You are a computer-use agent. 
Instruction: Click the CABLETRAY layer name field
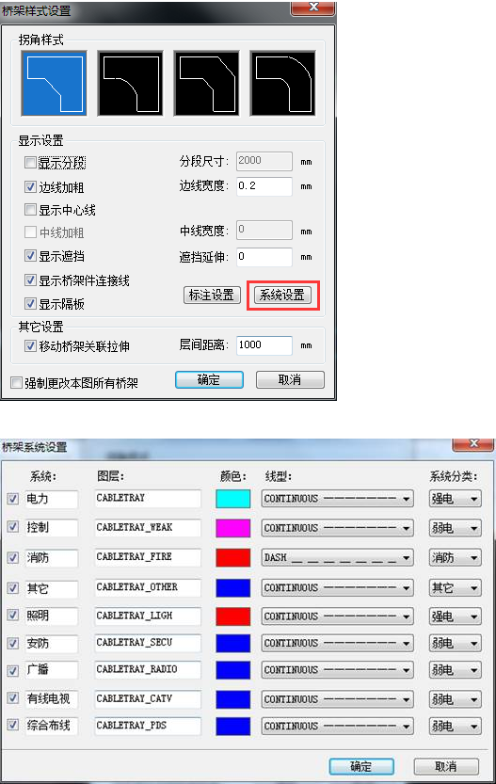click(x=148, y=499)
